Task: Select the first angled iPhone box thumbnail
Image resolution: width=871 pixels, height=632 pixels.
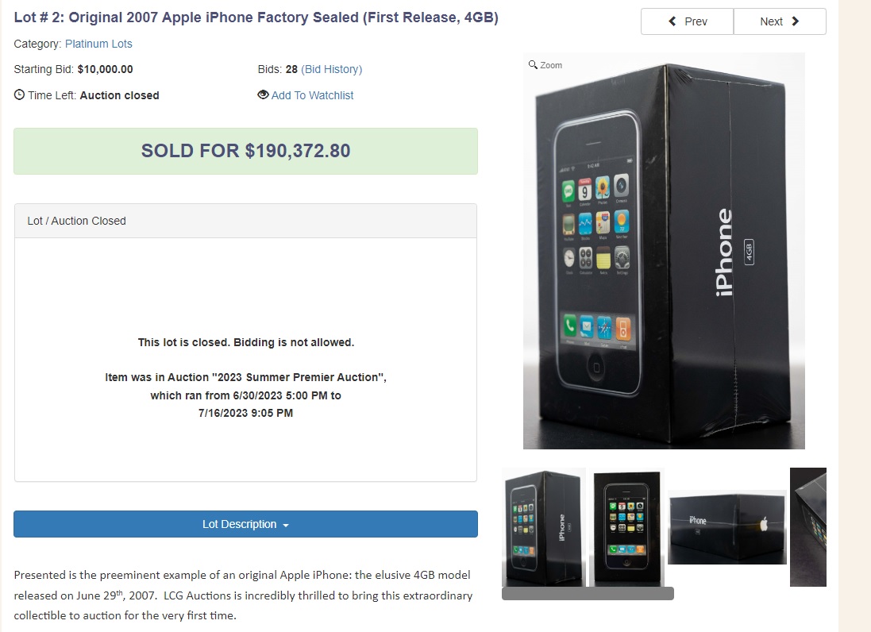Action: click(x=544, y=527)
